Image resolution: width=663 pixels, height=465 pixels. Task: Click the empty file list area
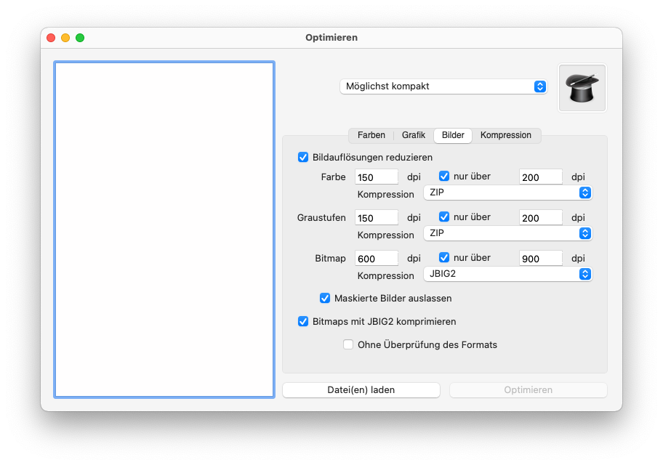[x=164, y=230]
